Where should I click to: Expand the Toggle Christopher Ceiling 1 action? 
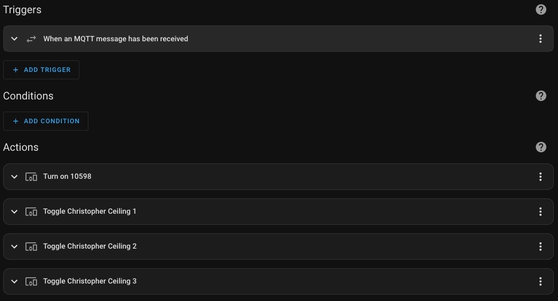point(14,212)
